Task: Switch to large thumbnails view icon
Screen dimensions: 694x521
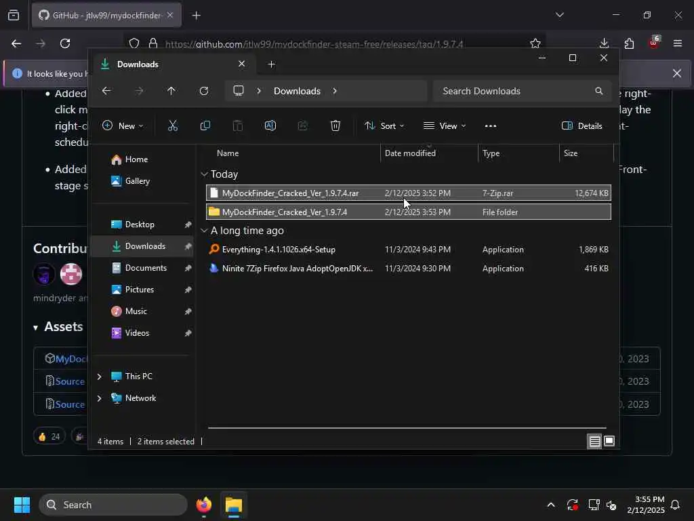Action: [x=609, y=441]
